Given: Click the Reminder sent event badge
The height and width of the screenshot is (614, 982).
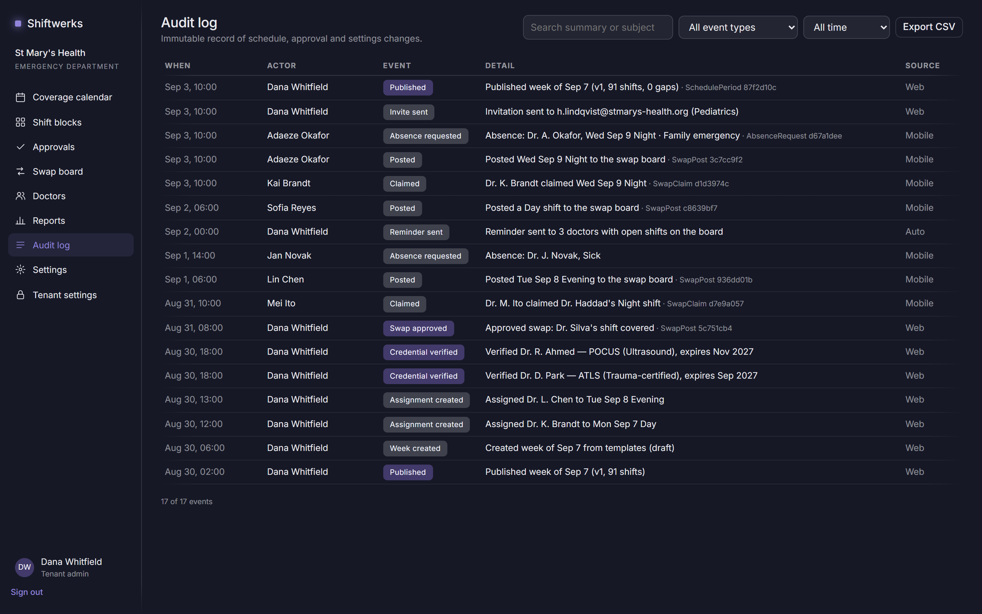Looking at the screenshot, I should [416, 232].
